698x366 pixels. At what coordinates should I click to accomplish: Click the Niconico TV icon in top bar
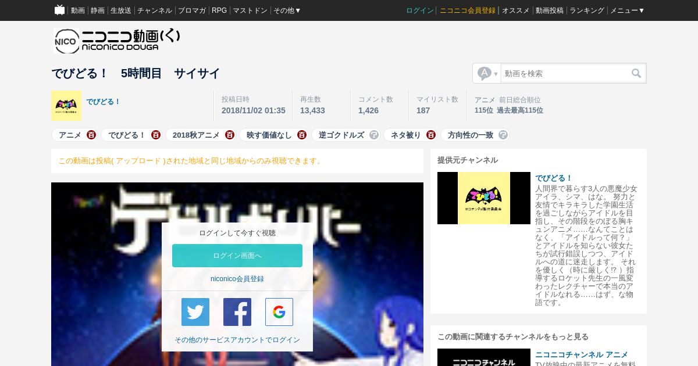[59, 10]
